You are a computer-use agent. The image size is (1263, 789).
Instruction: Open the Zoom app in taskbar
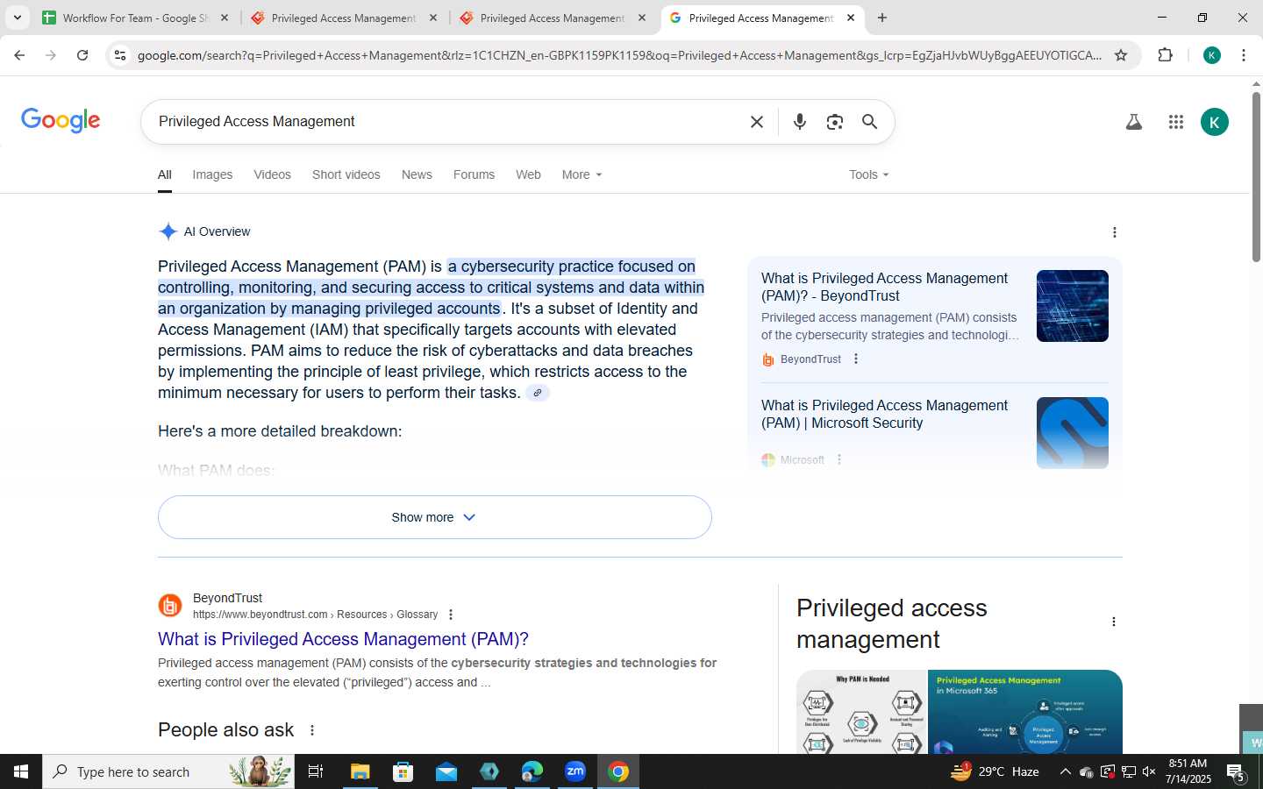tap(575, 771)
